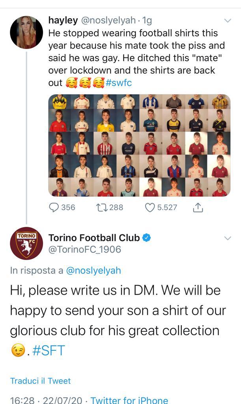This screenshot has height=404, width=241.
Task: Click the Torino Football Club name
Action: coord(94,238)
